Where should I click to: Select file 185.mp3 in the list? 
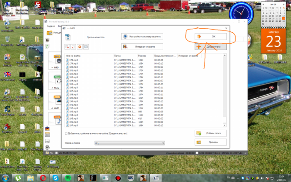pos(73,84)
